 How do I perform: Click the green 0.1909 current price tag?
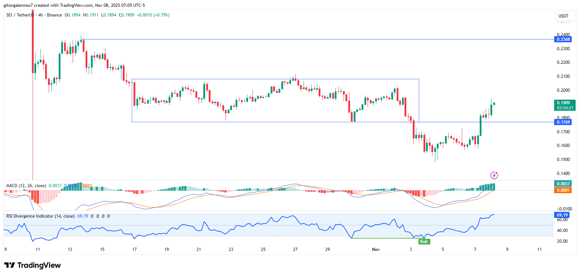pos(565,105)
